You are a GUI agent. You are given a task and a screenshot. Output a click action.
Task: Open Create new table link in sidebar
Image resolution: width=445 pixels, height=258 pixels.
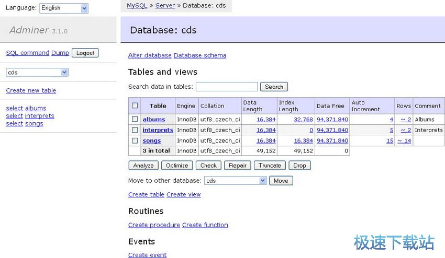pyautogui.click(x=31, y=90)
